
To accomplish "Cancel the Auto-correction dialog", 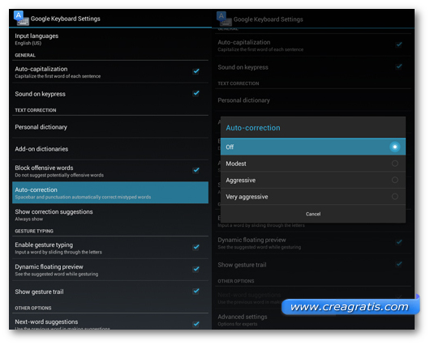I will pyautogui.click(x=313, y=214).
